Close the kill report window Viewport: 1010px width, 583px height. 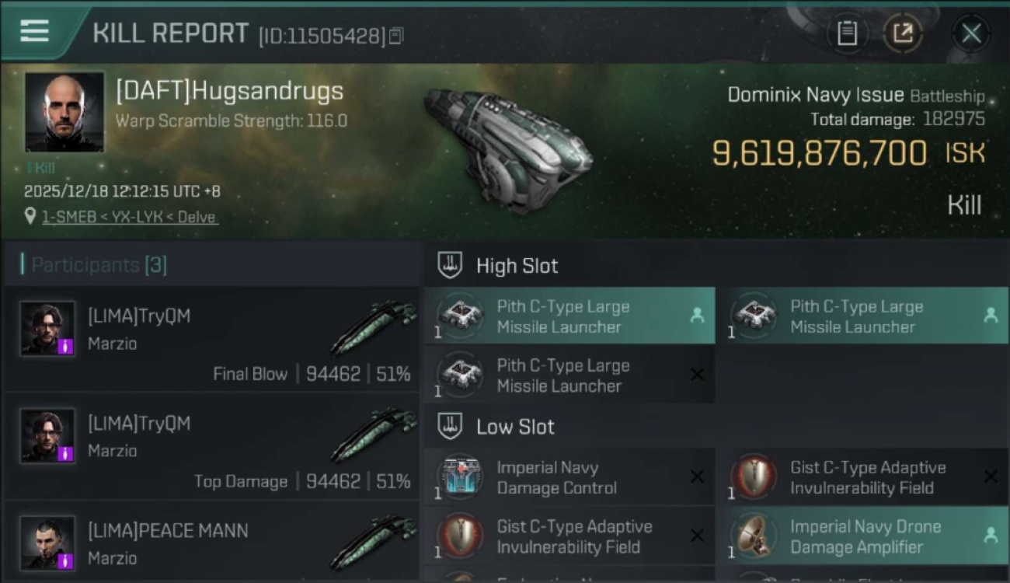pyautogui.click(x=971, y=33)
